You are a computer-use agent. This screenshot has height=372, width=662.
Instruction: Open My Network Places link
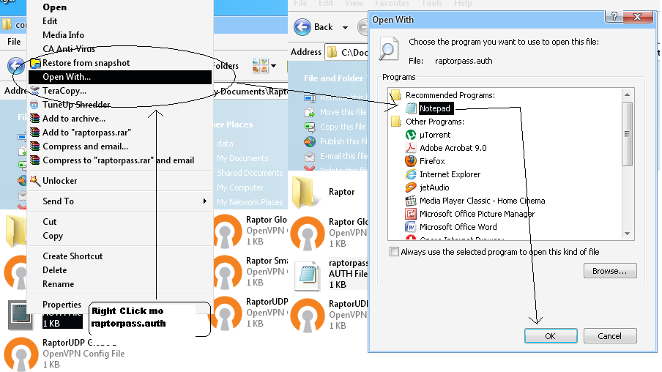[250, 202]
